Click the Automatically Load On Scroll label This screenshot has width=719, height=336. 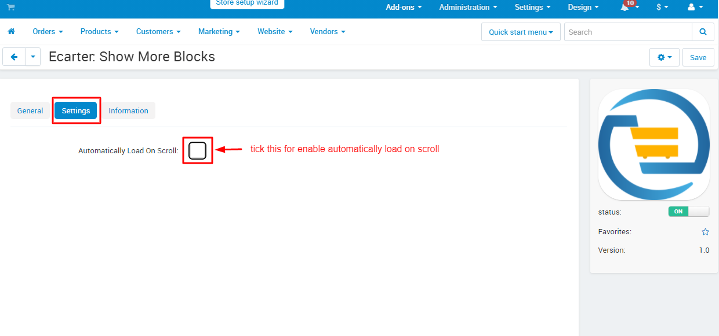tap(128, 150)
